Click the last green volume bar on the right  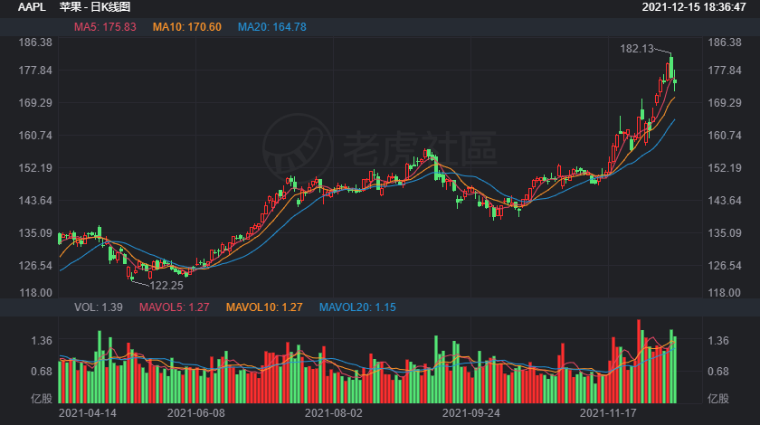[675, 370]
